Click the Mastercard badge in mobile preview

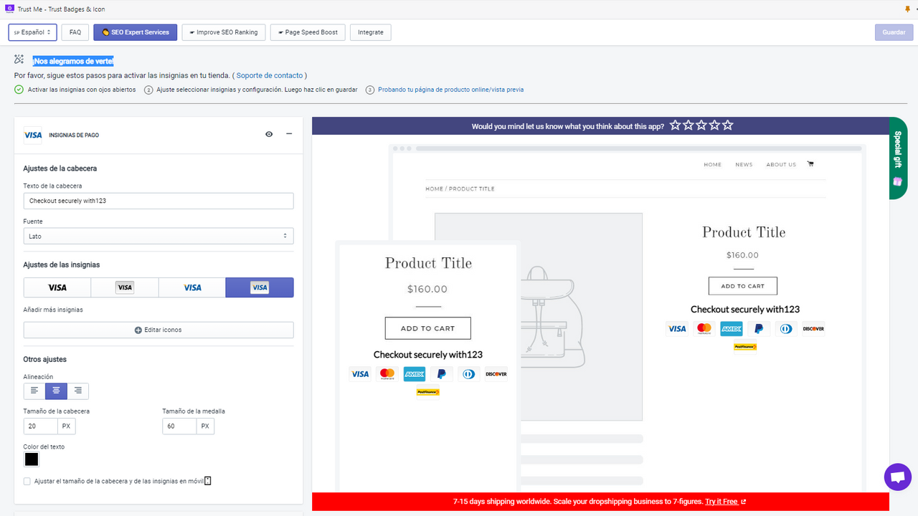pyautogui.click(x=387, y=374)
